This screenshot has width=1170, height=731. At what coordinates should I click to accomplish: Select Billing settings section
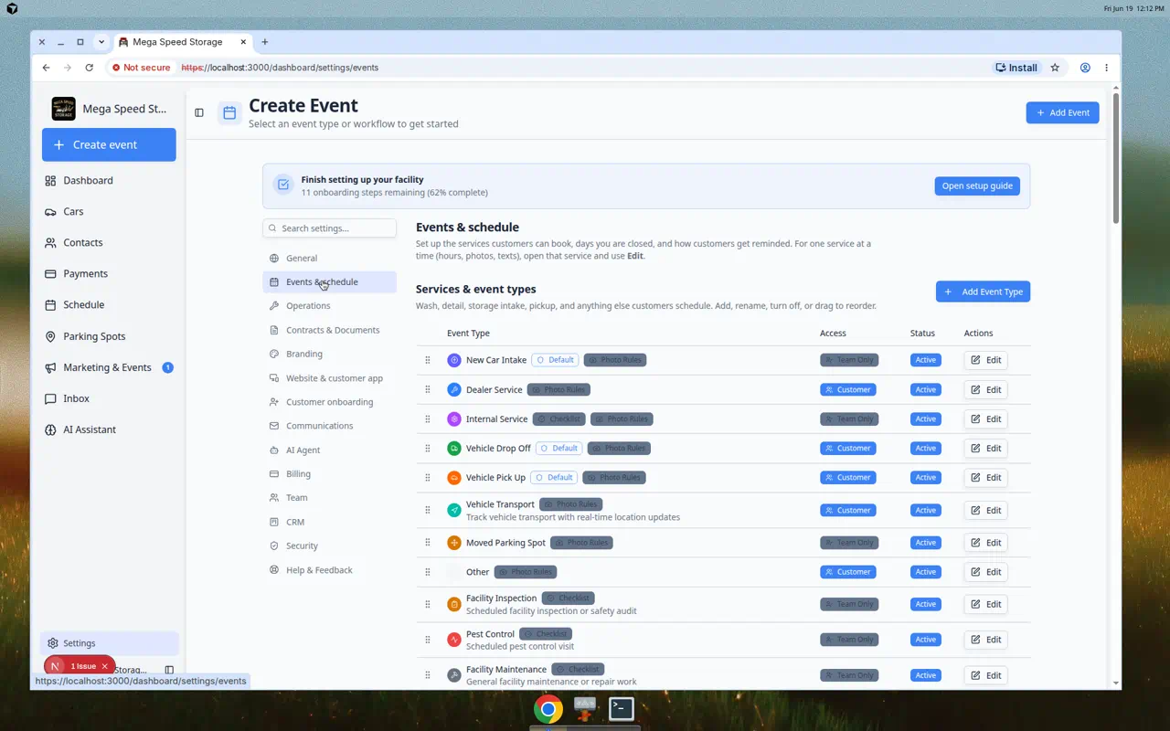tap(329, 474)
